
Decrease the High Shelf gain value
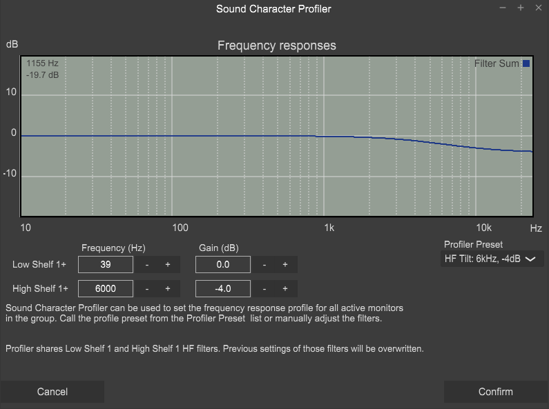[264, 289]
